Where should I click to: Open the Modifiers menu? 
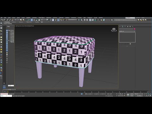coord(28,18)
